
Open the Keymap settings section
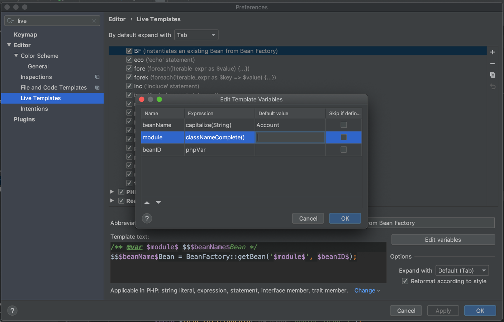(25, 34)
